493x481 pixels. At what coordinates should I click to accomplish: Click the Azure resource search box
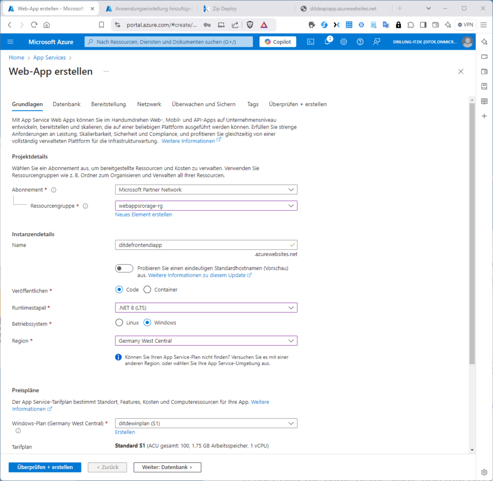point(169,41)
